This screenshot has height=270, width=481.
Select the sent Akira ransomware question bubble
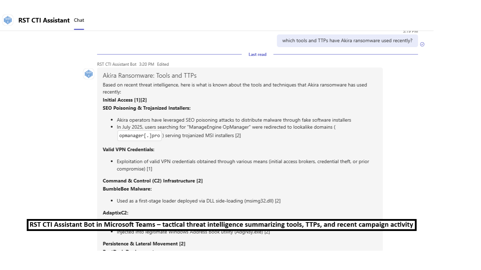coord(347,41)
